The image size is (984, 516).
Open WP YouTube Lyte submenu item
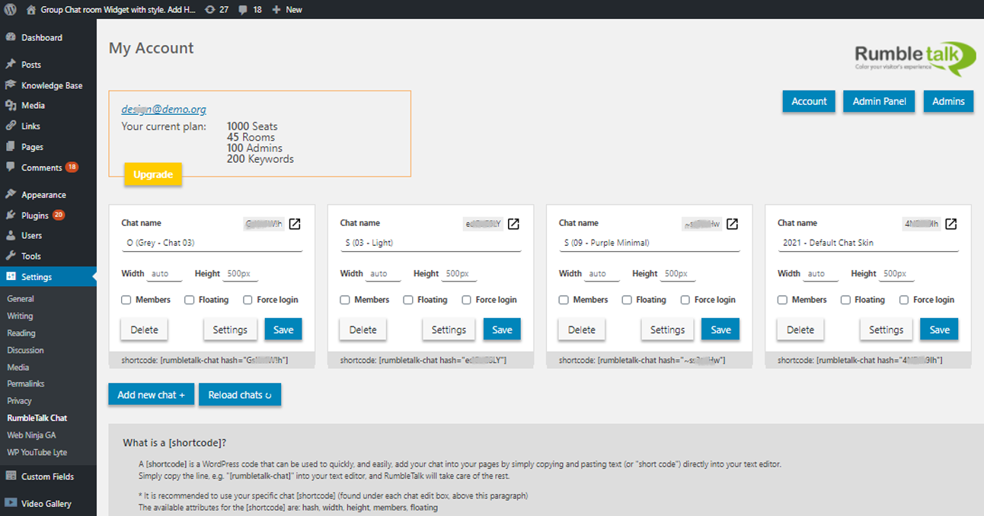click(x=37, y=452)
